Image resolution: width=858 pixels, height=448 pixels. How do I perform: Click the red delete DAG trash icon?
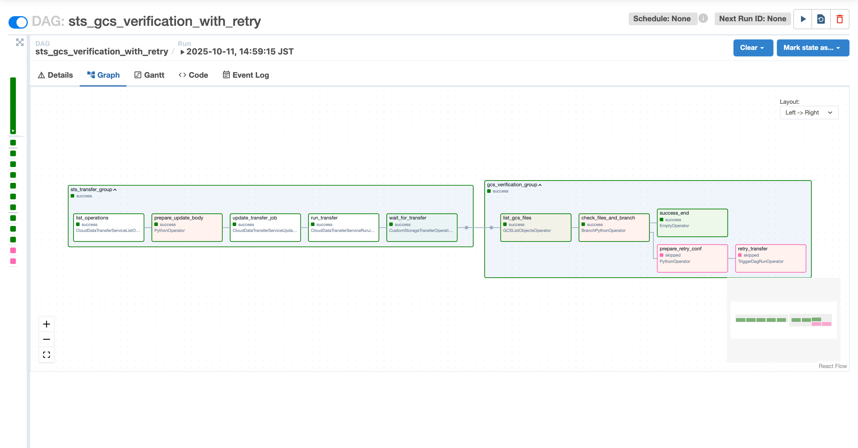click(x=839, y=19)
